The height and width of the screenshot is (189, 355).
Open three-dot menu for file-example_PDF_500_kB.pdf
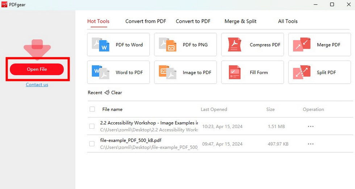311,144
